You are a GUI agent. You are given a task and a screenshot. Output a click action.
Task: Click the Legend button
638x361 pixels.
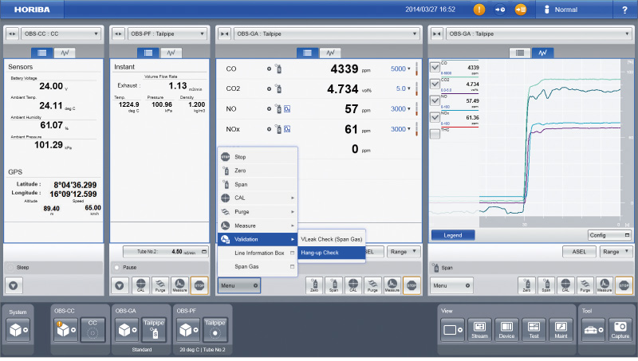[x=452, y=235]
